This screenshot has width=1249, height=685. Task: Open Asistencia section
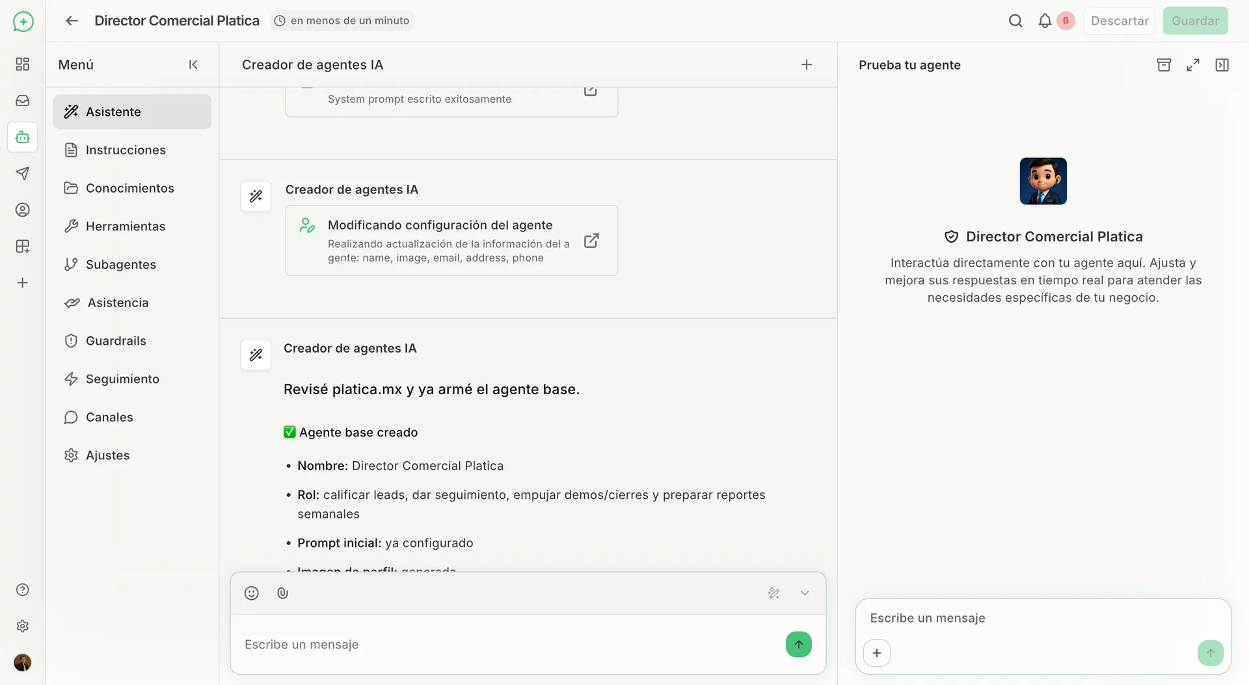[132, 302]
